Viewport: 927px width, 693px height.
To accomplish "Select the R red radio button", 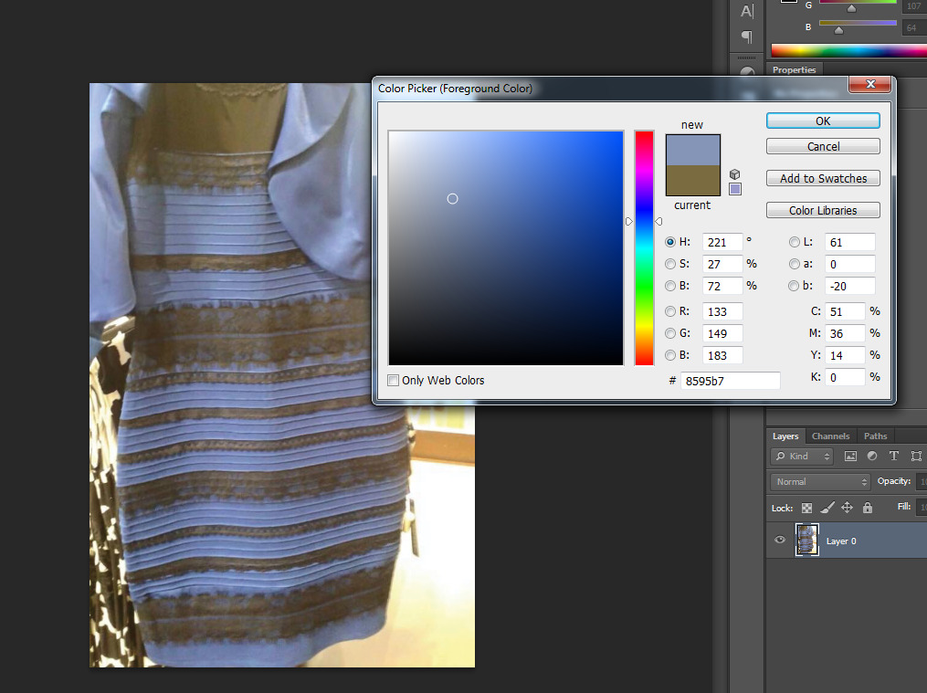I will pyautogui.click(x=671, y=311).
